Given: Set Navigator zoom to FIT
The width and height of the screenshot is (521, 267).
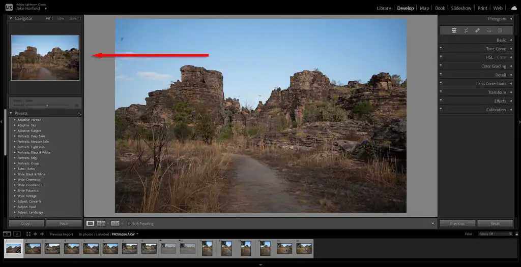Looking at the screenshot, I should pyautogui.click(x=48, y=19).
